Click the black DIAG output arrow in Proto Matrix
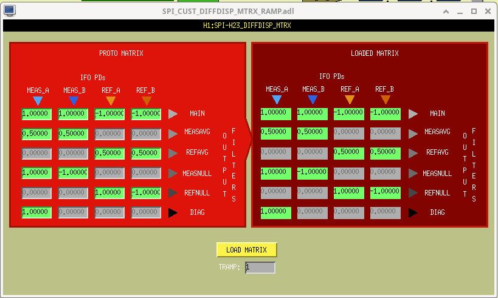 pos(173,212)
